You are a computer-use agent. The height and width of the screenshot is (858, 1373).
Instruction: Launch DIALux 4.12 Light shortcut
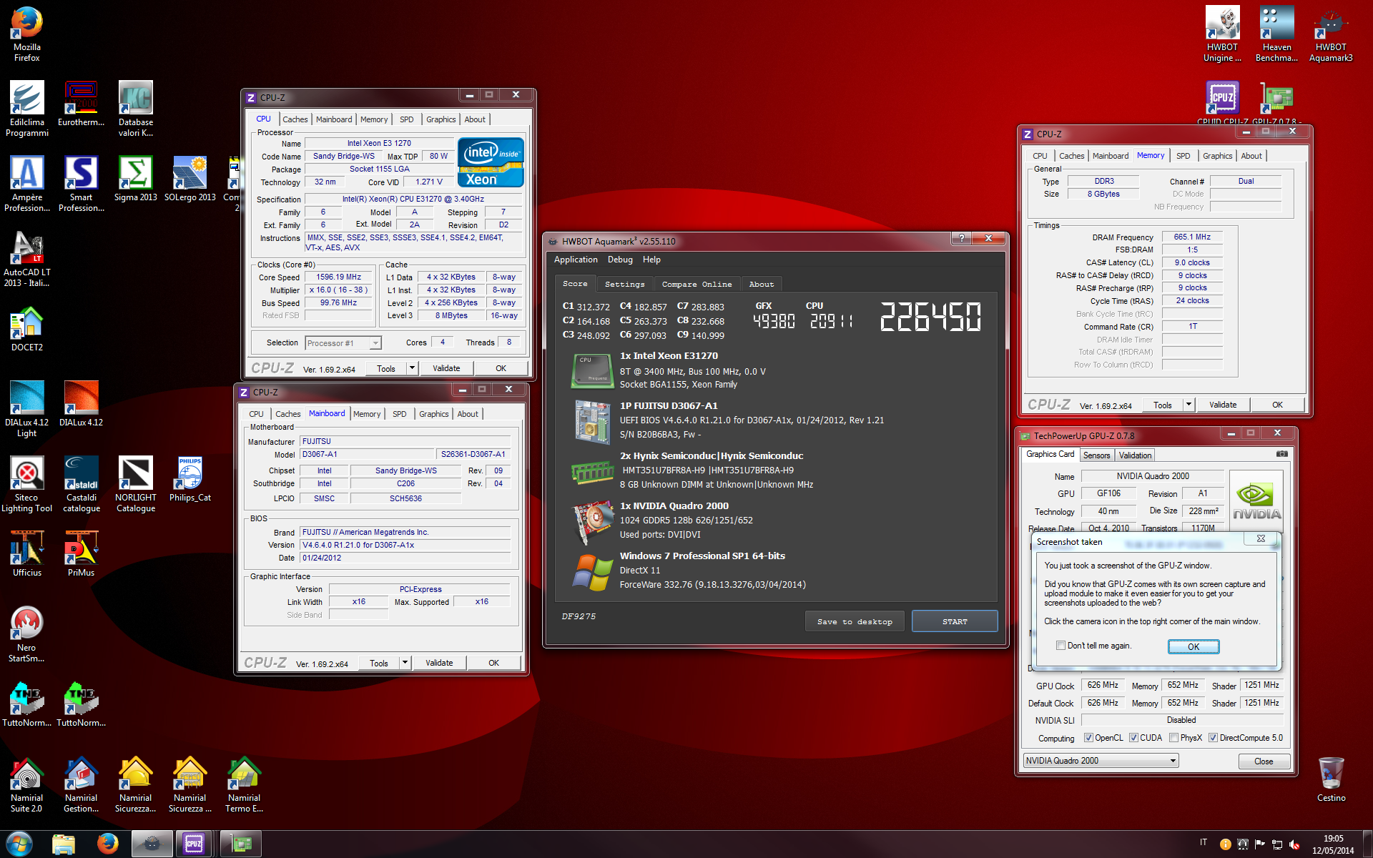(x=26, y=409)
